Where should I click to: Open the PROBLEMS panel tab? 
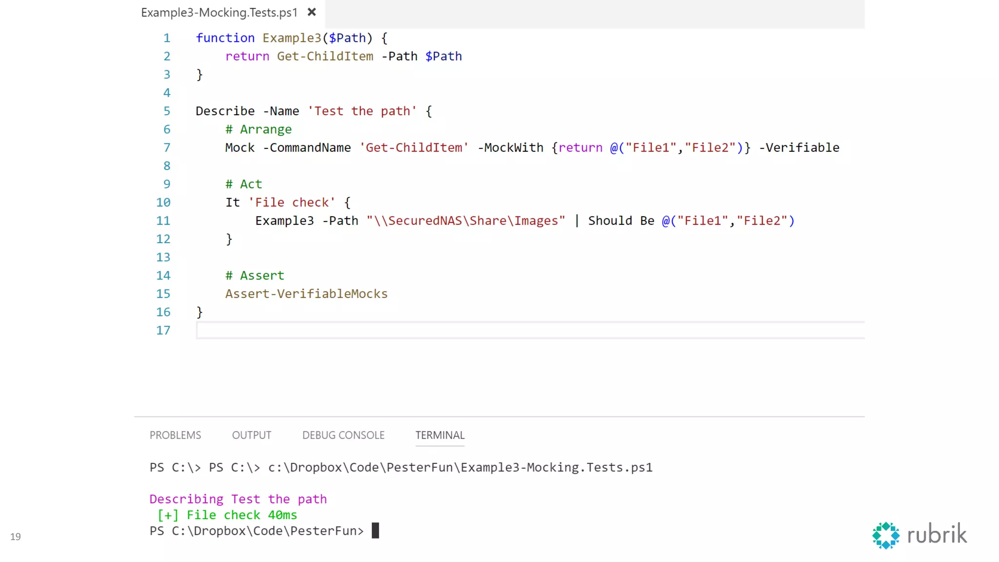coord(175,435)
